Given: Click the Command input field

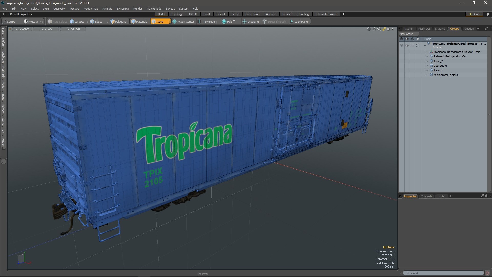Looking at the screenshot, I should click(x=443, y=273).
